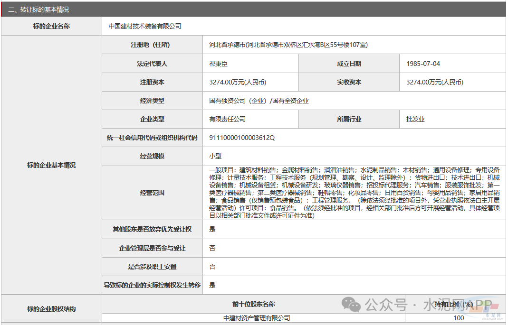
Task: Select shareholder 中建材资产管理有限公司
Action: click(257, 318)
